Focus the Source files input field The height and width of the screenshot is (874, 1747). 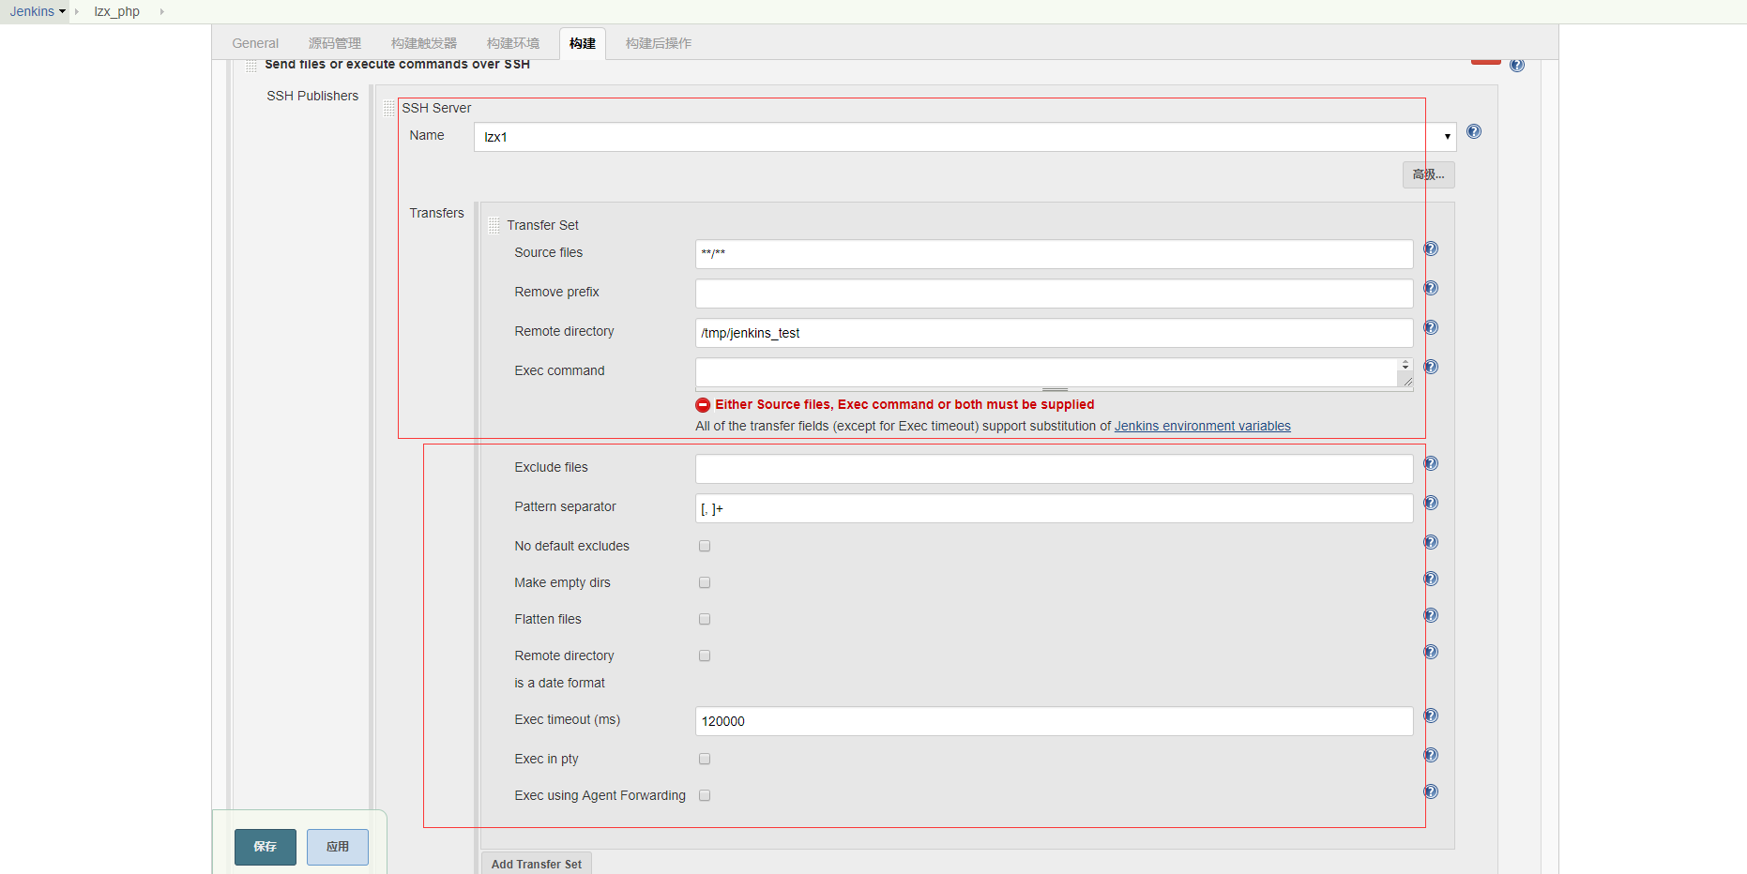pyautogui.click(x=1055, y=254)
